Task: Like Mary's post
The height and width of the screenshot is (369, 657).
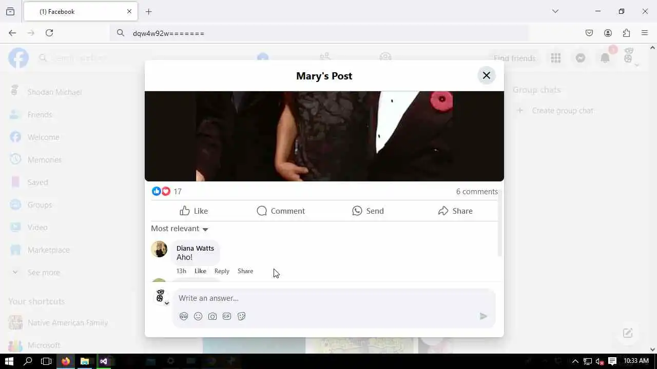Action: tap(194, 211)
